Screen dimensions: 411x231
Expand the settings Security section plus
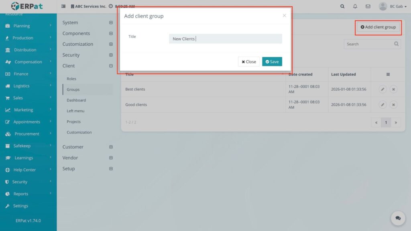[111, 55]
